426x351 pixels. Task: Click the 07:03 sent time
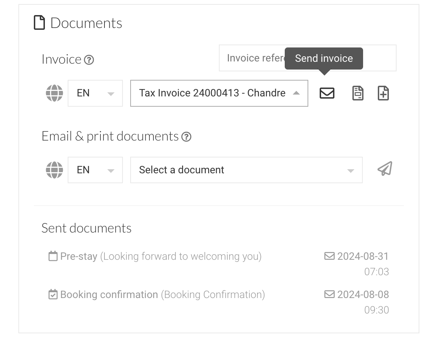[377, 272]
